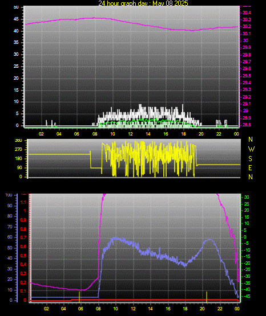This screenshot has width=266, height=316.
Task: Click yellow sunset marker past 20 on bottom graph
Action: tap(207, 297)
